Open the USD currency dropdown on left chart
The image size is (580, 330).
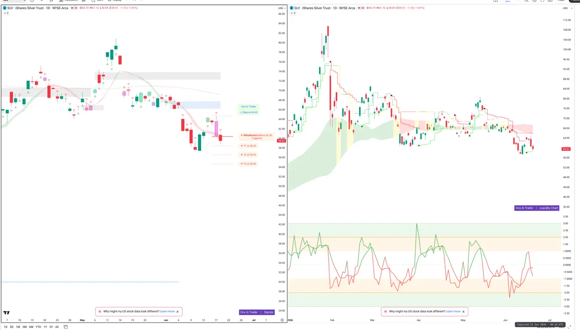coord(281,8)
